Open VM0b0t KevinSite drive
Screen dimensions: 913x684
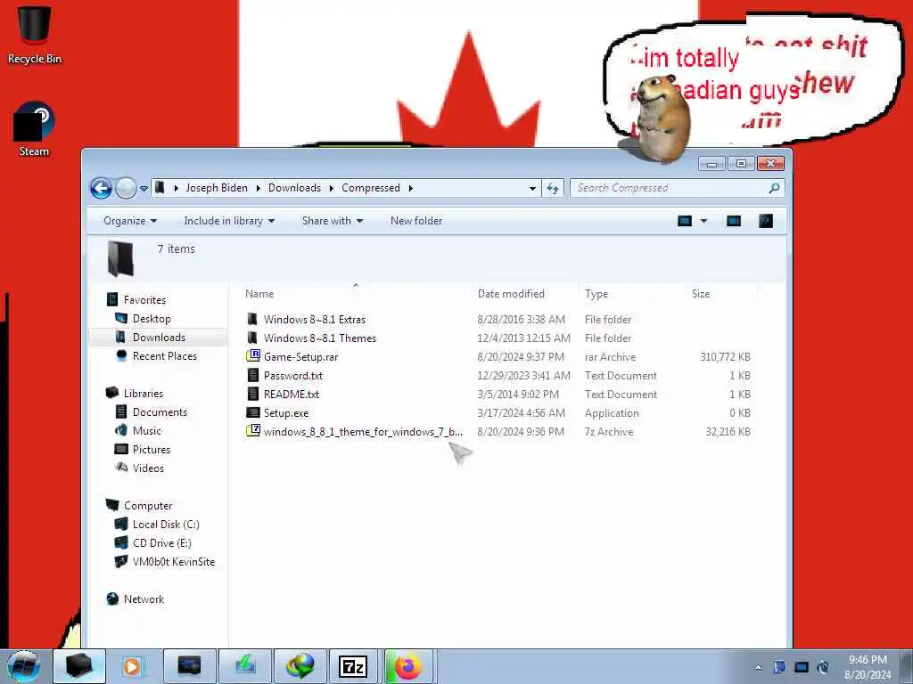click(x=174, y=562)
